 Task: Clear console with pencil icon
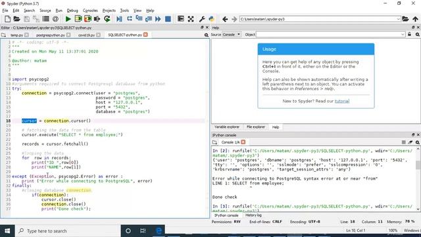point(410,142)
